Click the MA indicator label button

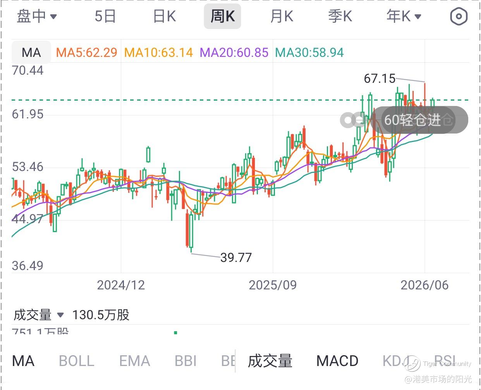31,52
